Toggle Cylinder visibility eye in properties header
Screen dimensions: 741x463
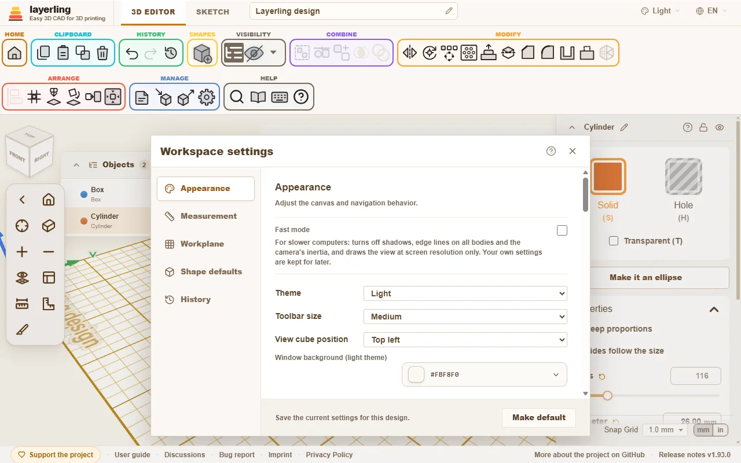point(720,127)
